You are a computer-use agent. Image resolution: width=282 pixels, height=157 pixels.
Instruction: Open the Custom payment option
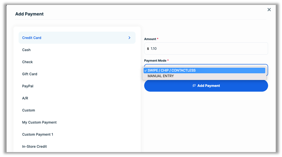(x=29, y=110)
